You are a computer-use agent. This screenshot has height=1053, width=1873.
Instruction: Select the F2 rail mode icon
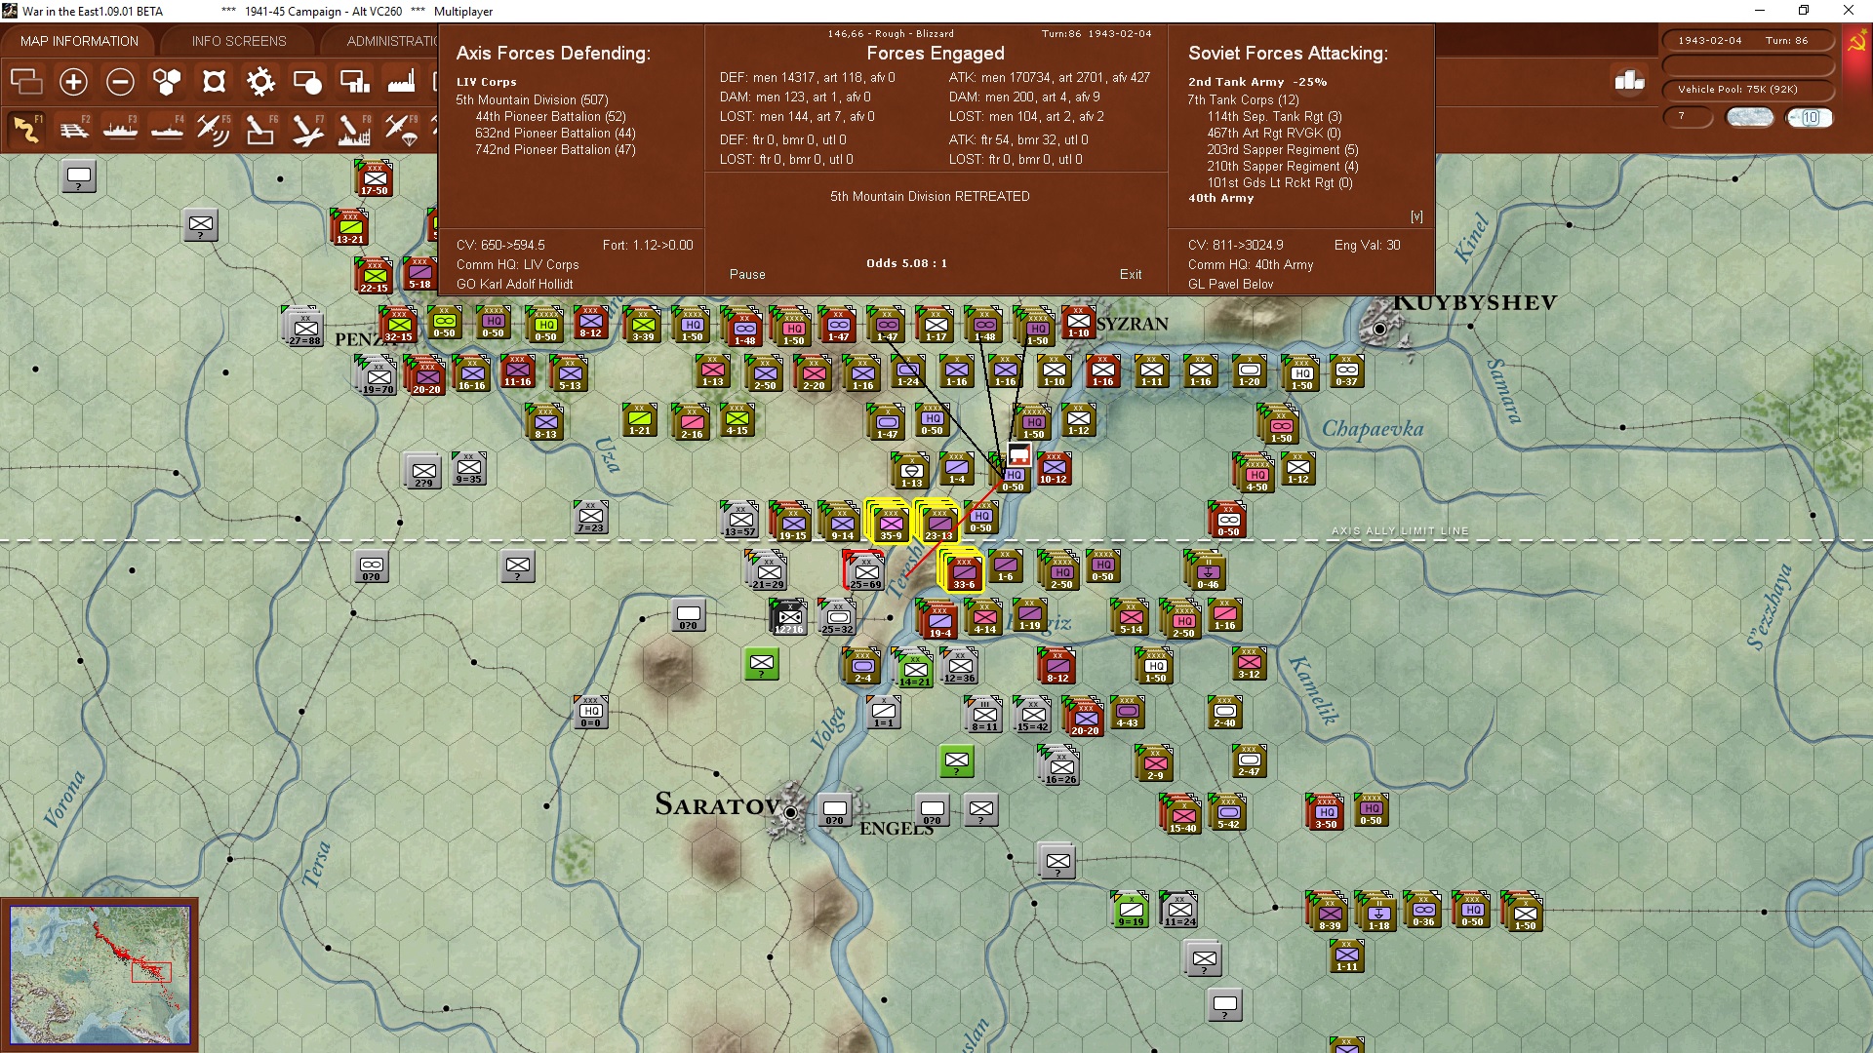pyautogui.click(x=73, y=130)
